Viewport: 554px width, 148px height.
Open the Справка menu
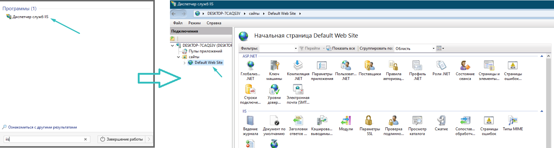[214, 23]
